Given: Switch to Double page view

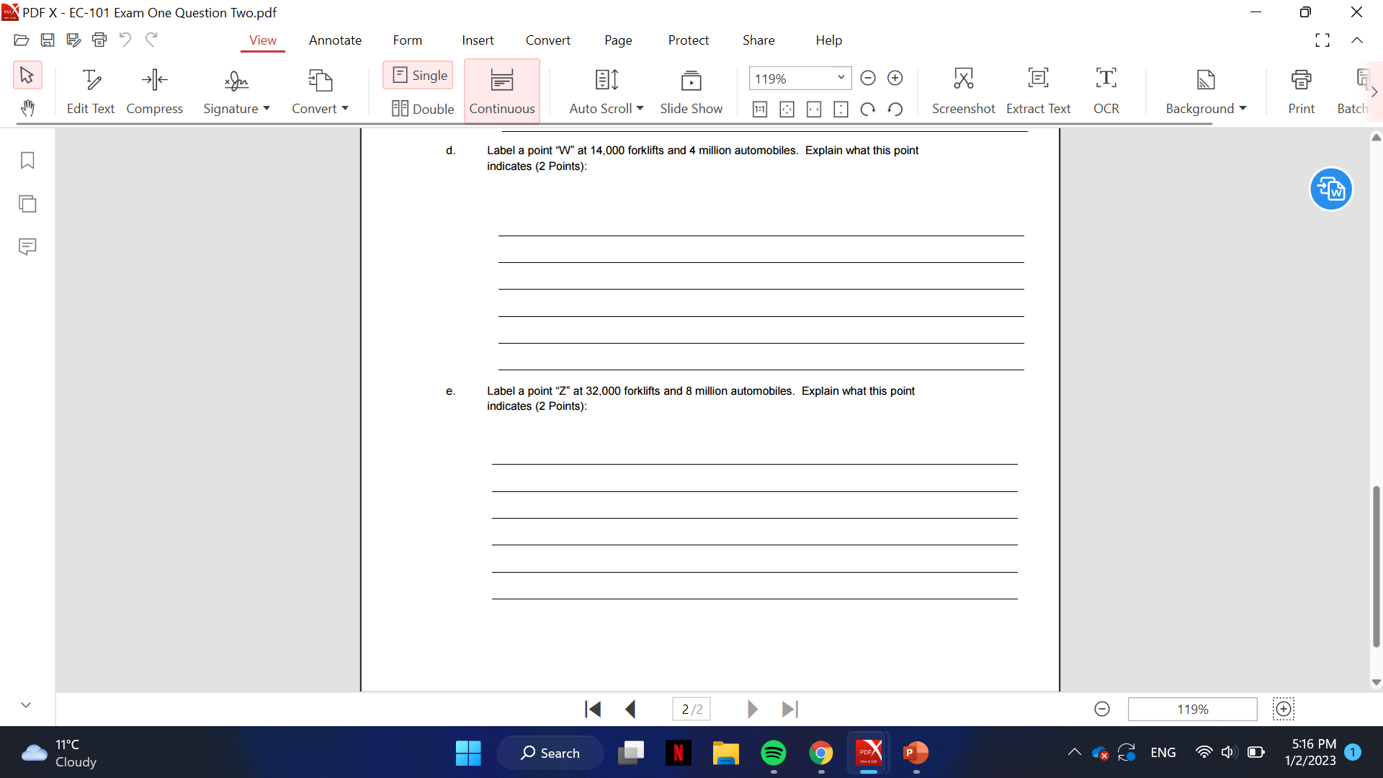Looking at the screenshot, I should pos(423,108).
